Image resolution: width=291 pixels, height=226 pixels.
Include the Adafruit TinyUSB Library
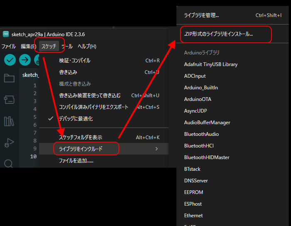point(233,64)
